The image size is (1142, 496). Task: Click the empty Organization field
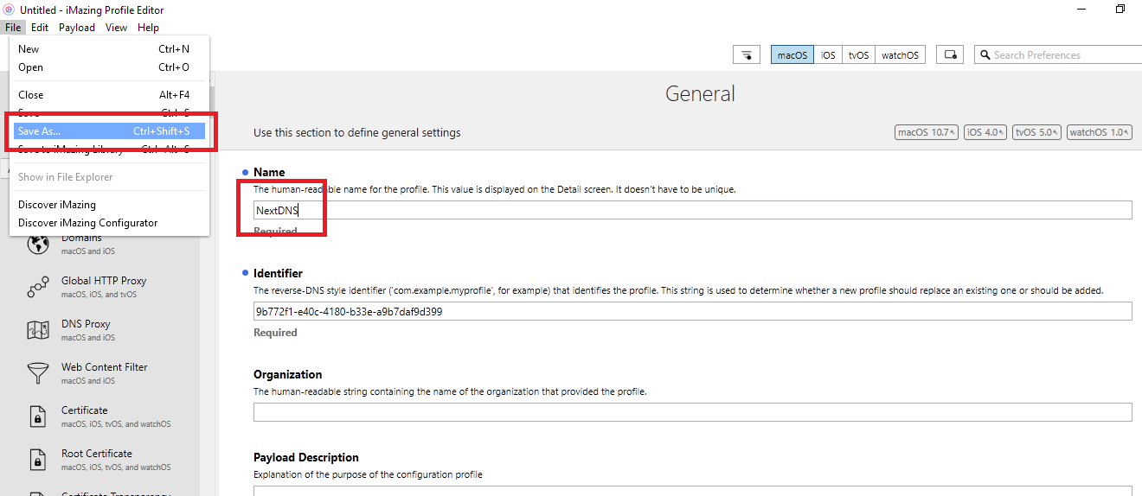click(692, 412)
